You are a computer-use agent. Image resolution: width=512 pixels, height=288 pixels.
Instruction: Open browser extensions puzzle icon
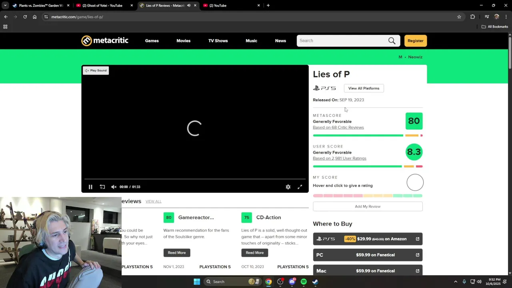coord(473,17)
